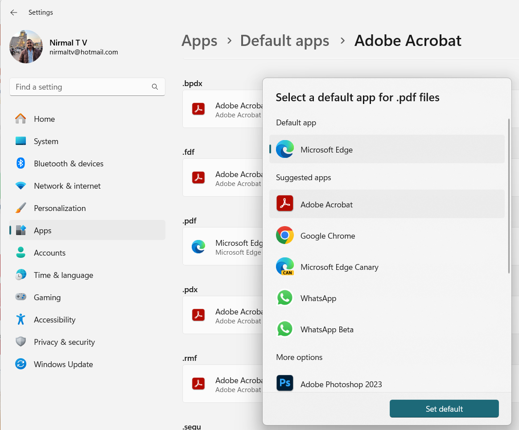Choose WhatsApp Beta from the list
This screenshot has width=519, height=430.
tap(387, 329)
